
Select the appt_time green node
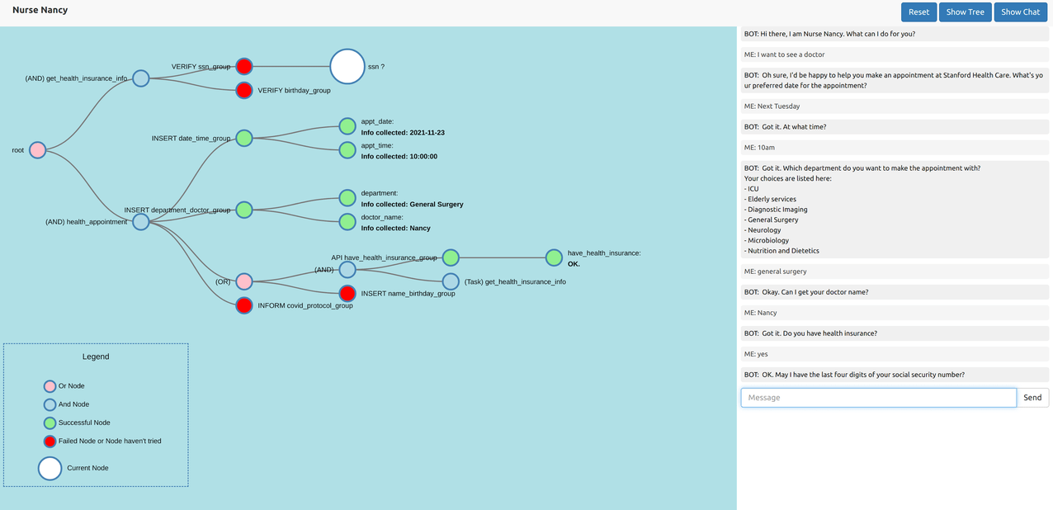347,150
